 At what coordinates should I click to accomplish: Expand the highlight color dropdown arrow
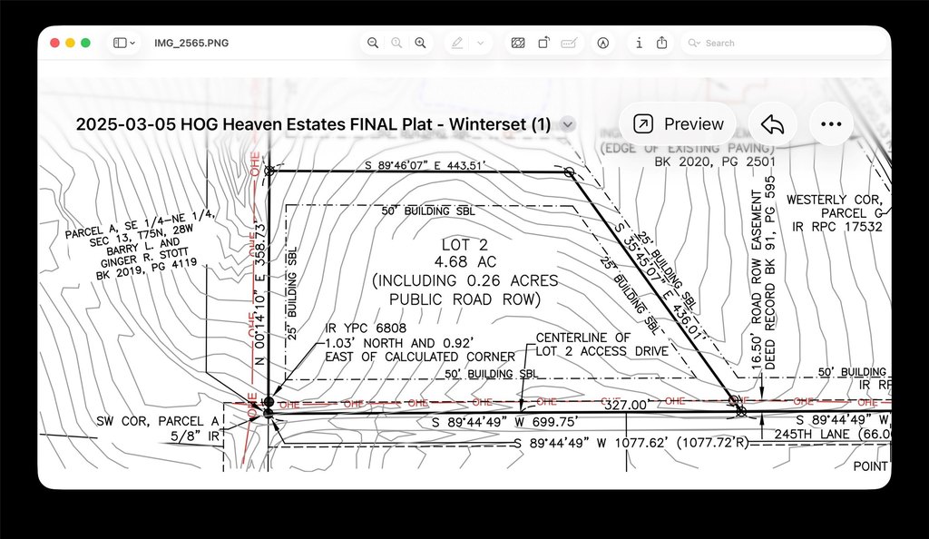pyautogui.click(x=481, y=43)
